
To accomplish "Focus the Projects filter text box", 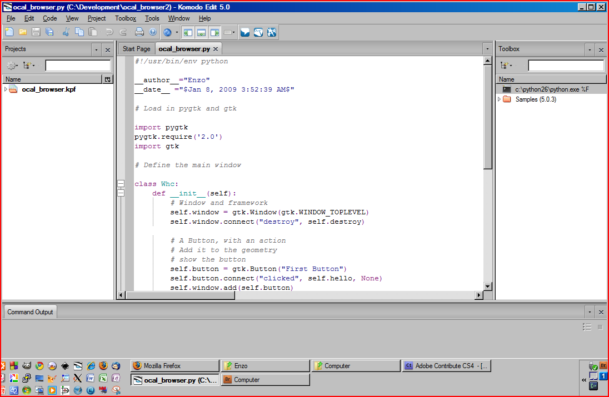I will (78, 66).
